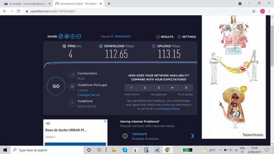The height and width of the screenshot is (154, 274).
Task: Open the Privacy Policy link
Action: click(170, 109)
